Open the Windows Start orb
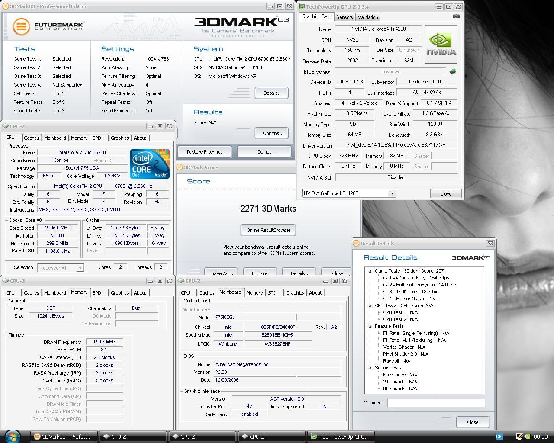Screen dimensions: 554x443 12,436
